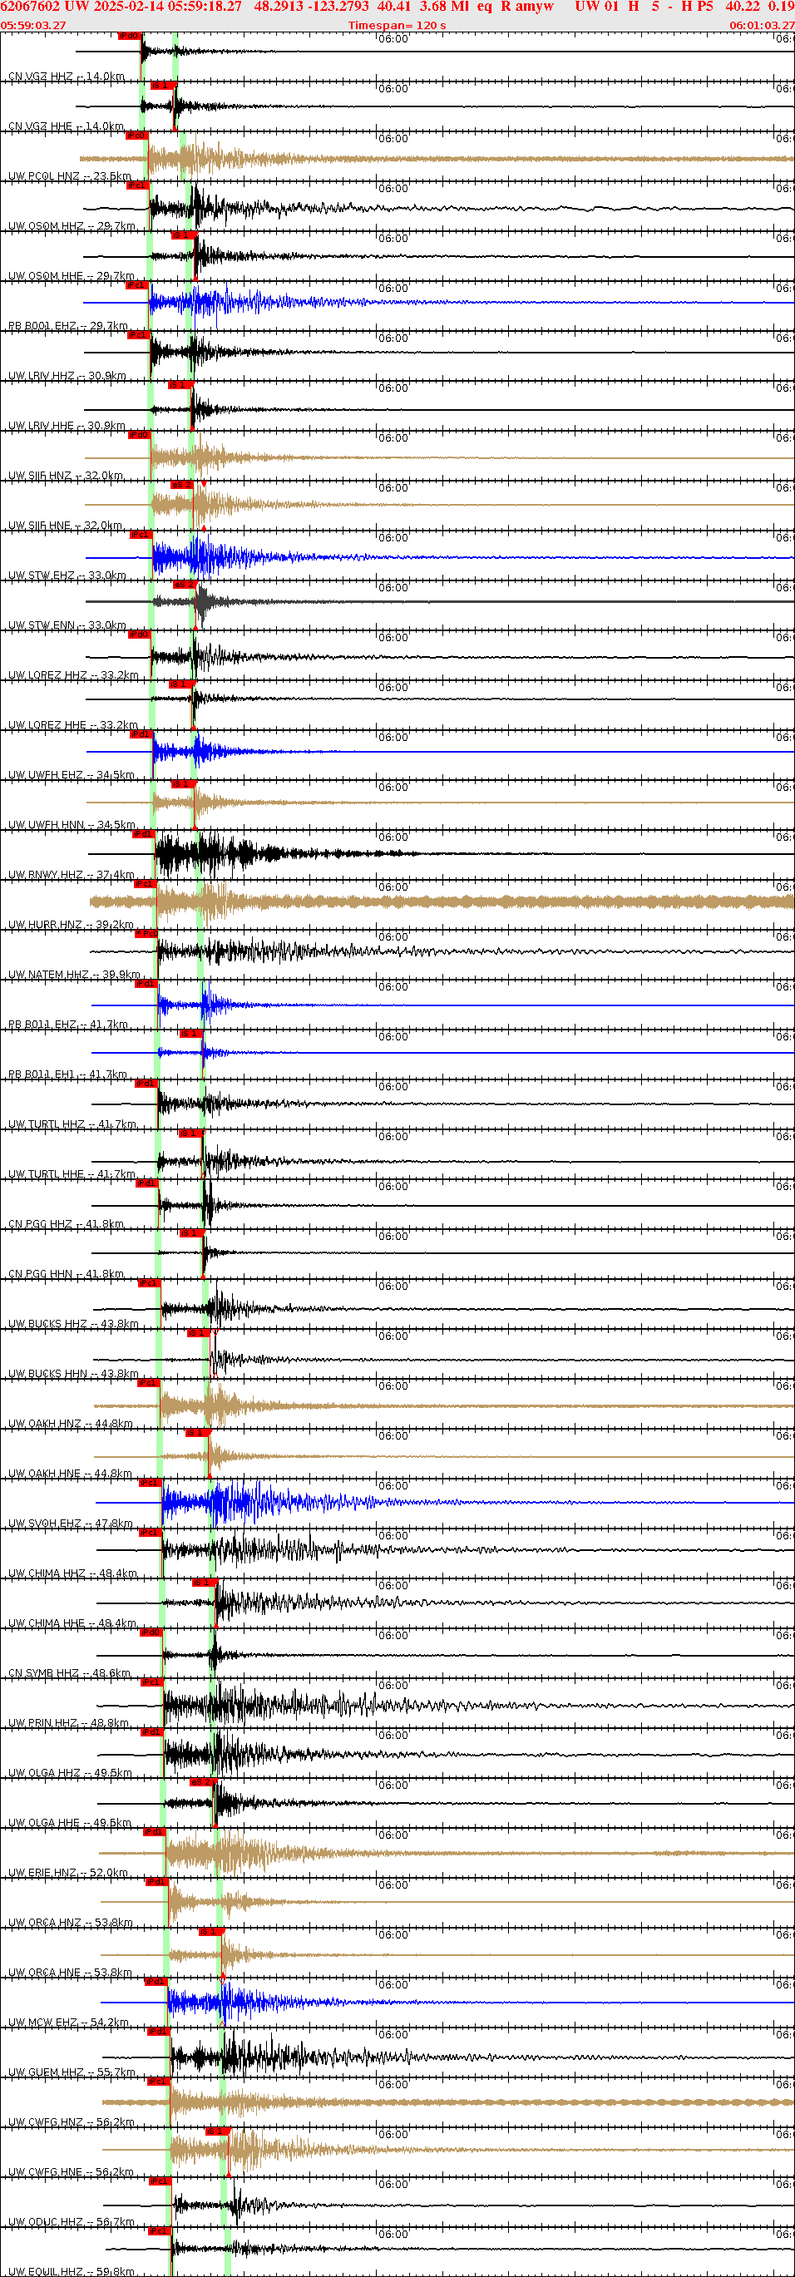Select the S pick flag on UW OAKH HNE trace
The image size is (795, 2277).
(x=197, y=1434)
